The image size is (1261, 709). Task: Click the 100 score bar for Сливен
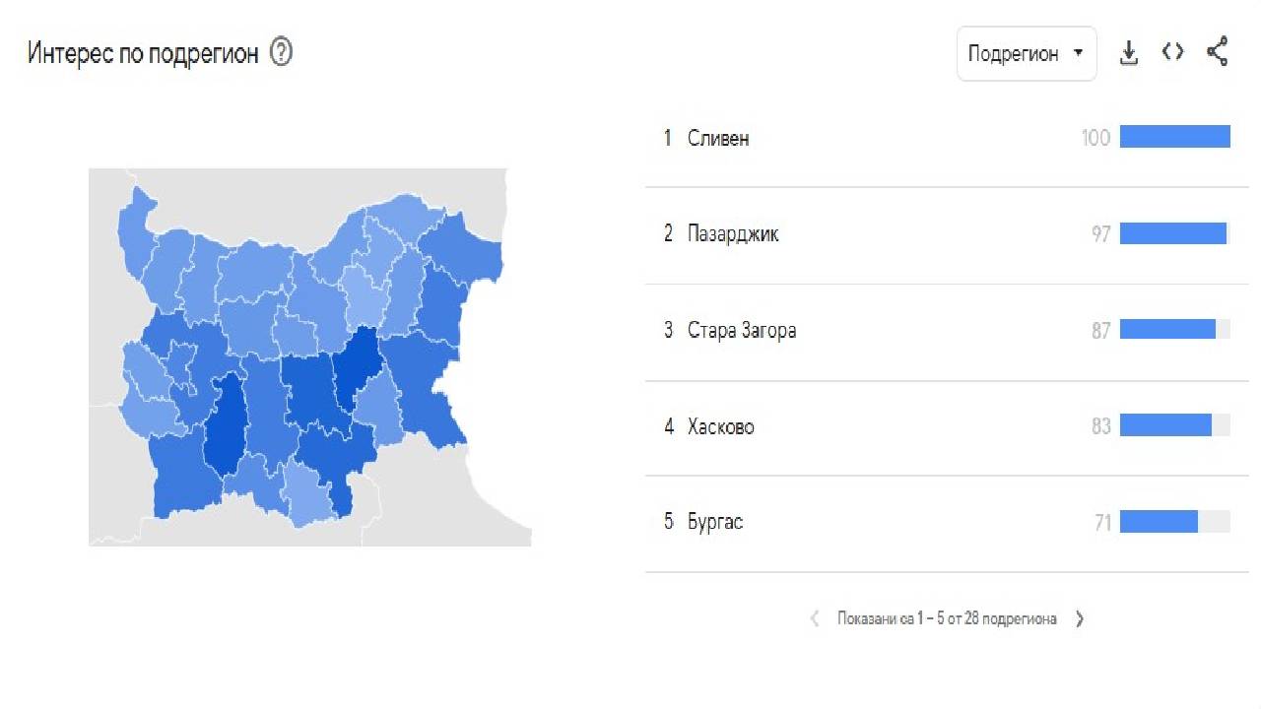tap(1175, 137)
